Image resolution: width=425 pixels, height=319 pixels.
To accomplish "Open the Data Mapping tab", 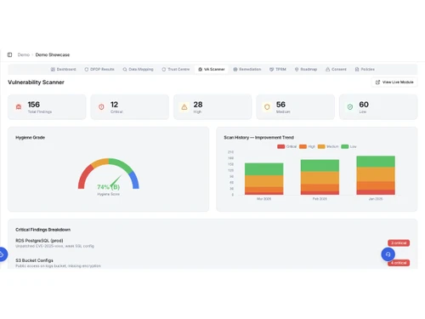I will 138,69.
